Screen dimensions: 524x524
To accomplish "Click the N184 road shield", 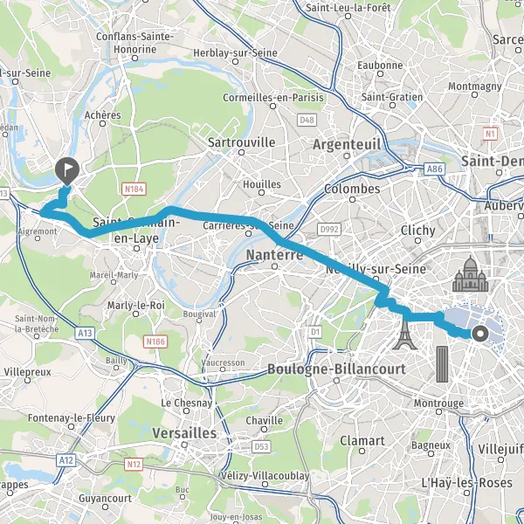I will click(134, 190).
